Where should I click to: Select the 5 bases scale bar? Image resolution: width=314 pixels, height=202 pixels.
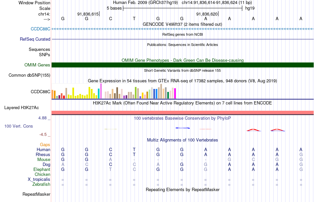click(183, 8)
